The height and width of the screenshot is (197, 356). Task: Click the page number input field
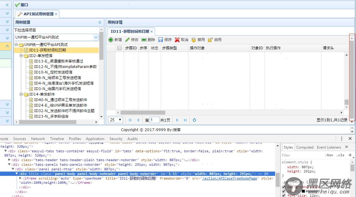click(154, 120)
